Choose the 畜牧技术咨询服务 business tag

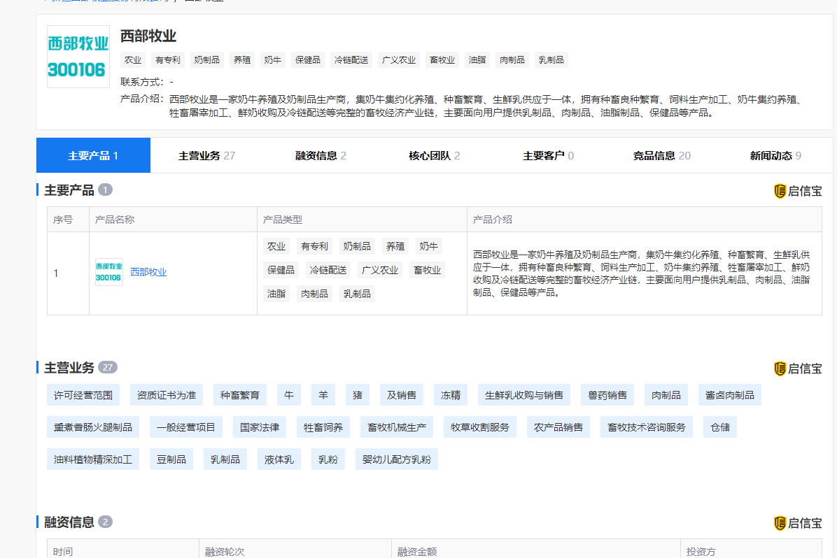point(647,427)
